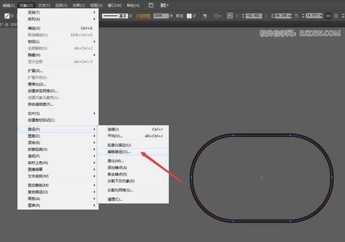
Task: Expand the 剪切蒙版(M) submenu
Action: (x=58, y=186)
